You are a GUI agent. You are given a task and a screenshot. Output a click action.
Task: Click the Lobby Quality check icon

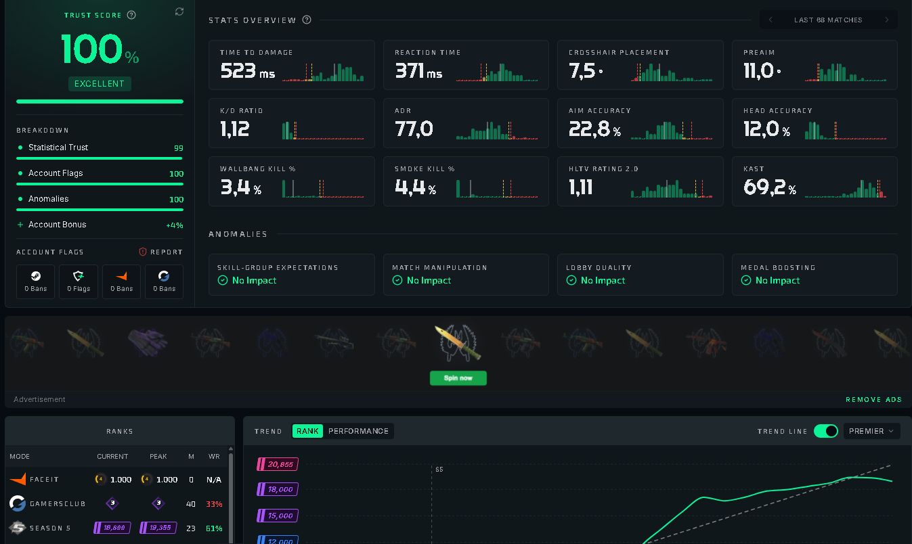tap(571, 280)
